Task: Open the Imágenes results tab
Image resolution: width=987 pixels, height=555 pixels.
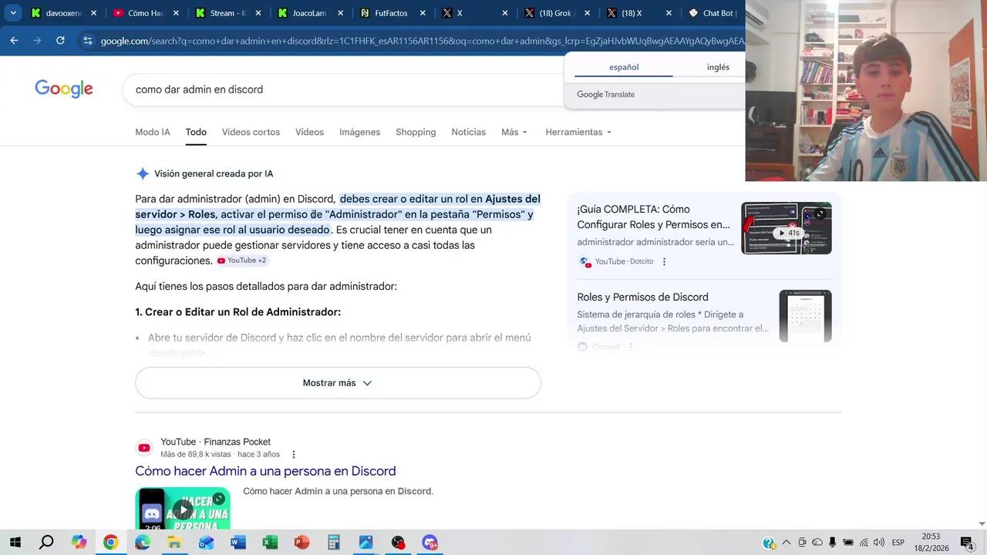Action: click(359, 132)
